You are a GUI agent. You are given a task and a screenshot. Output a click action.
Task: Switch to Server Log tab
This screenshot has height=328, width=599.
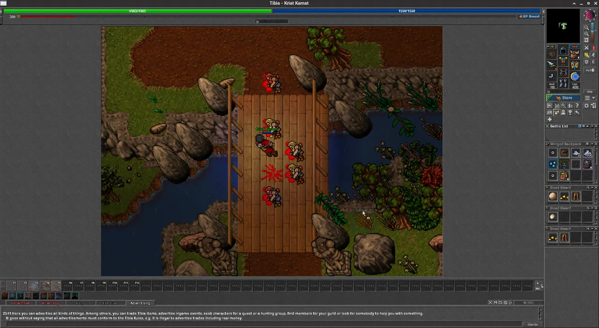(x=50, y=303)
